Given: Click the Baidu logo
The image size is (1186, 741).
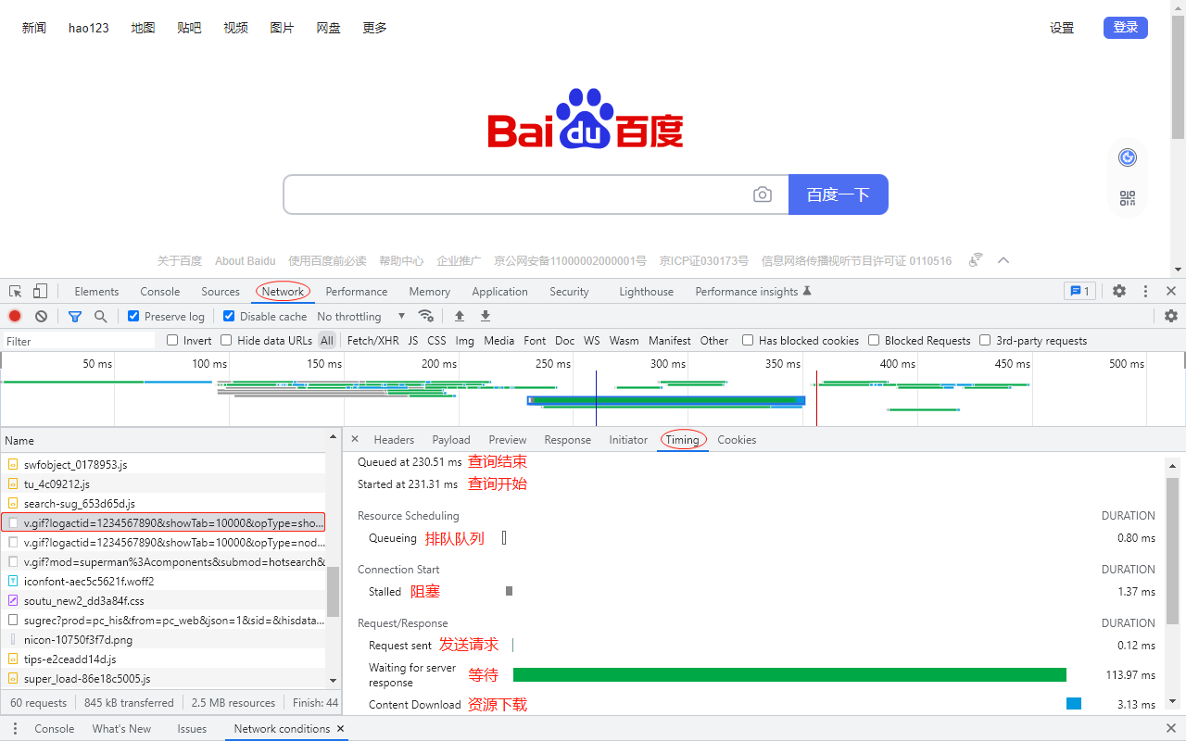Looking at the screenshot, I should pos(586,119).
